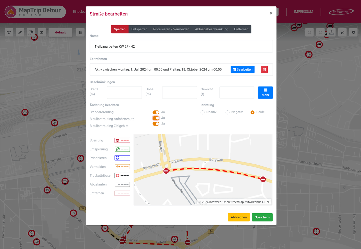Open the route waypoints tool
This screenshot has width=361, height=249.
click(342, 32)
